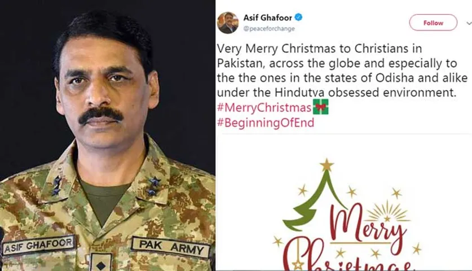Image resolution: width=472 pixels, height=271 pixels.
Task: Open the Asif Ghafoor display name link
Action: [268, 18]
